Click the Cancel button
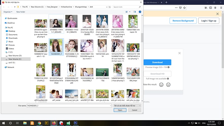 (x=134, y=110)
